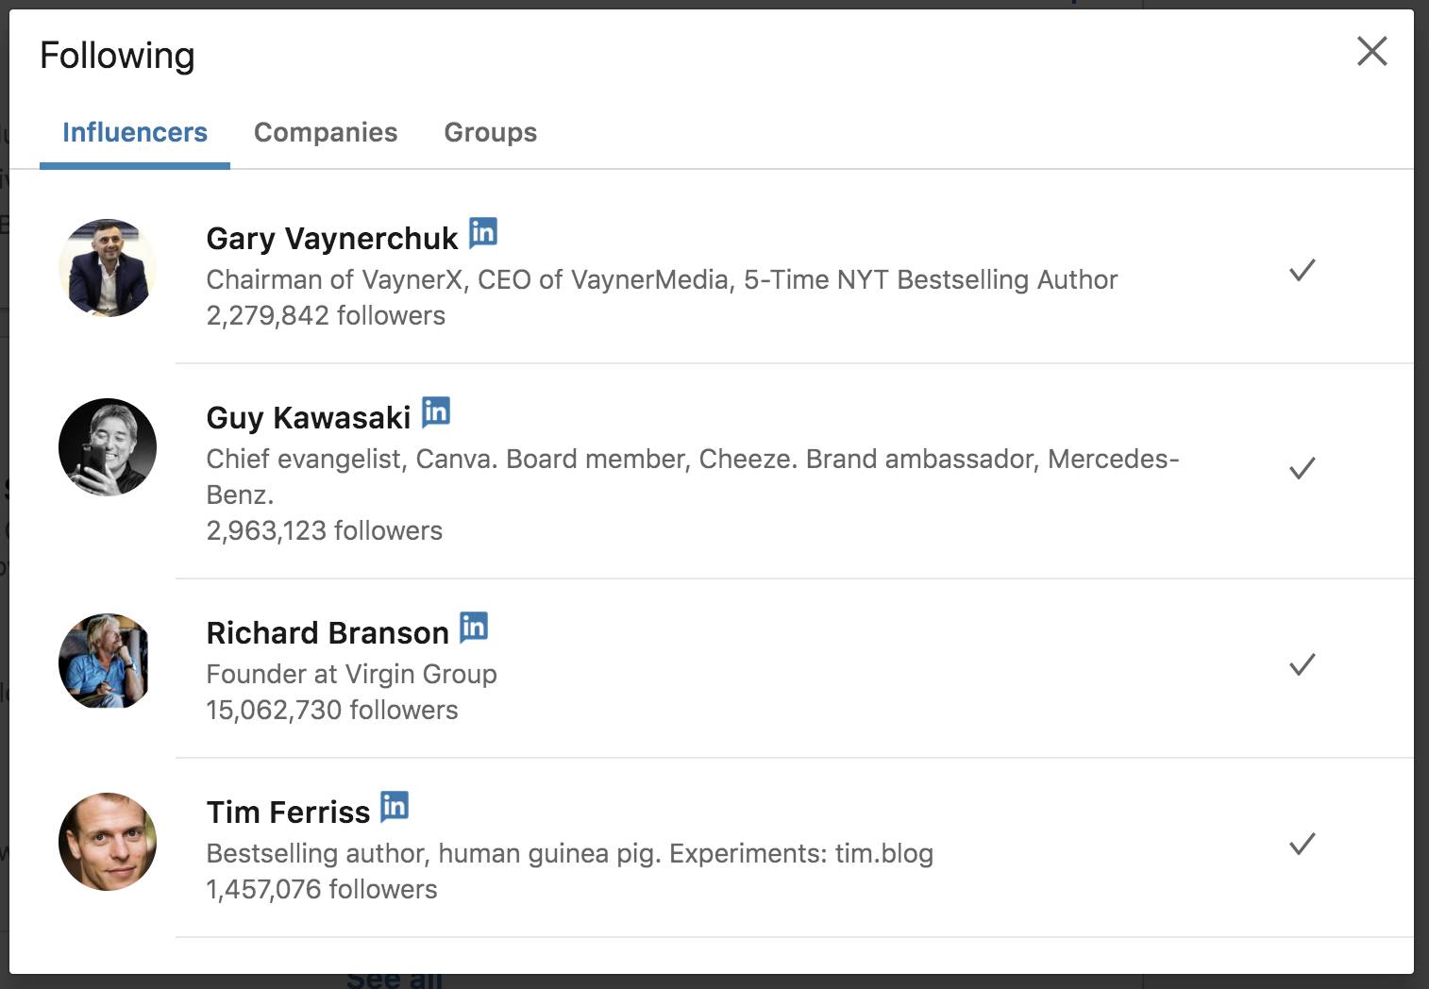Open Gary Vaynerchuk's profile picture

108,268
